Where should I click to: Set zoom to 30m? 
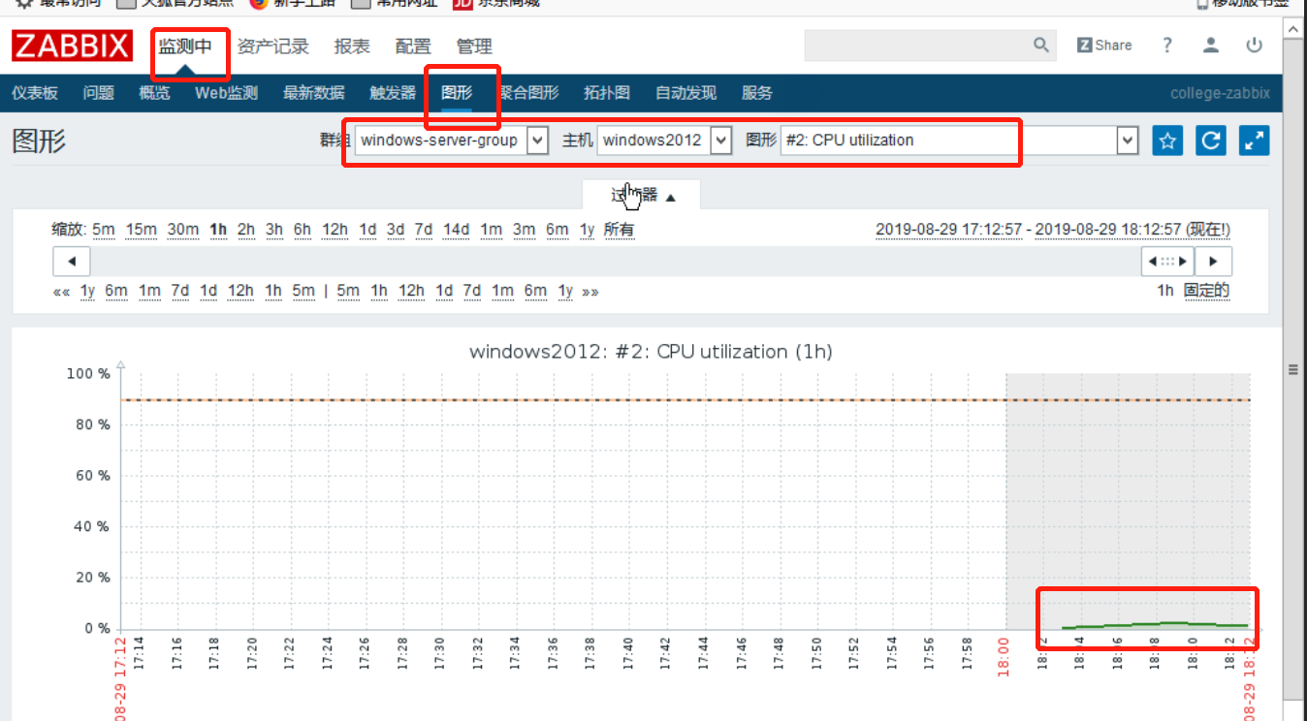coord(183,230)
